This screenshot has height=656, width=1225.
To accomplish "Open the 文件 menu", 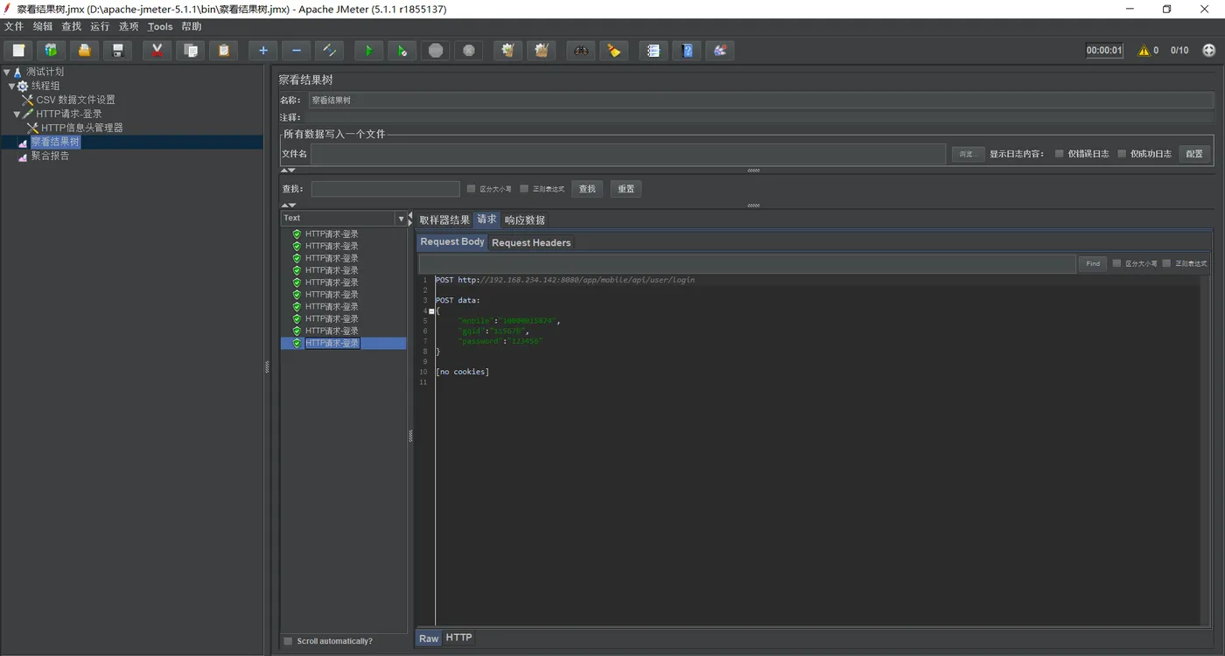I will (14, 26).
